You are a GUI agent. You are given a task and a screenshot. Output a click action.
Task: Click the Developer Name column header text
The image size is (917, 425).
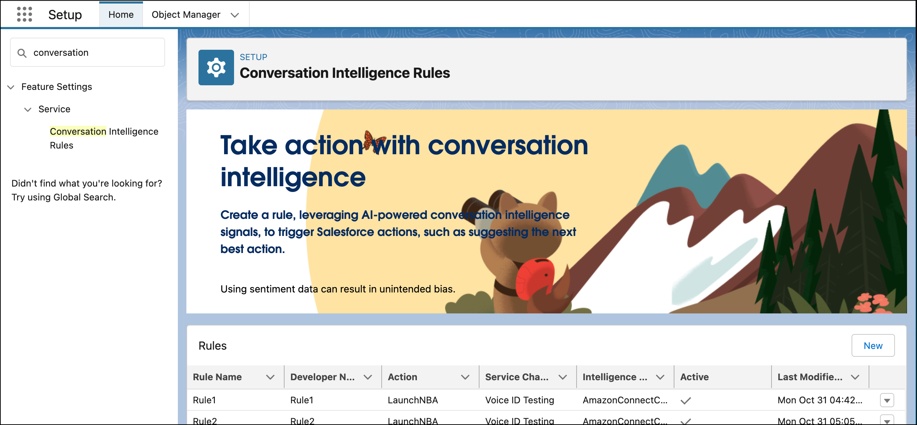323,377
